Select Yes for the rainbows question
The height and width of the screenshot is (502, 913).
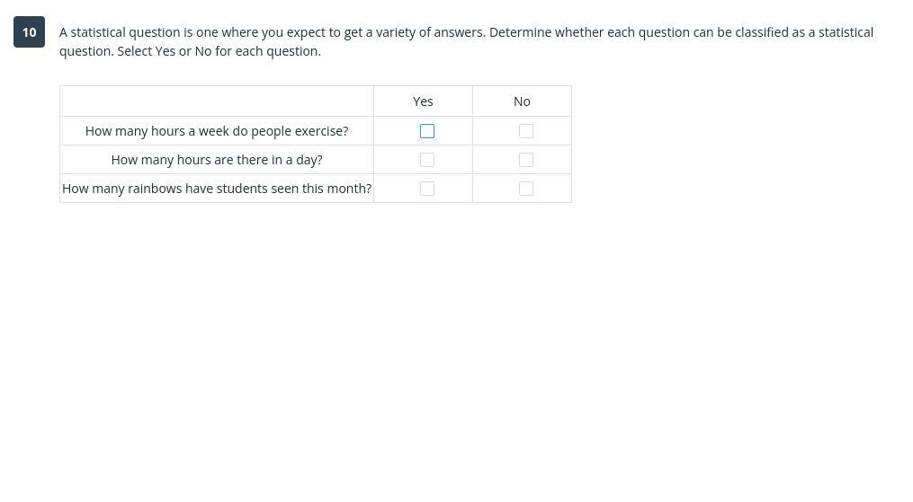coord(427,189)
